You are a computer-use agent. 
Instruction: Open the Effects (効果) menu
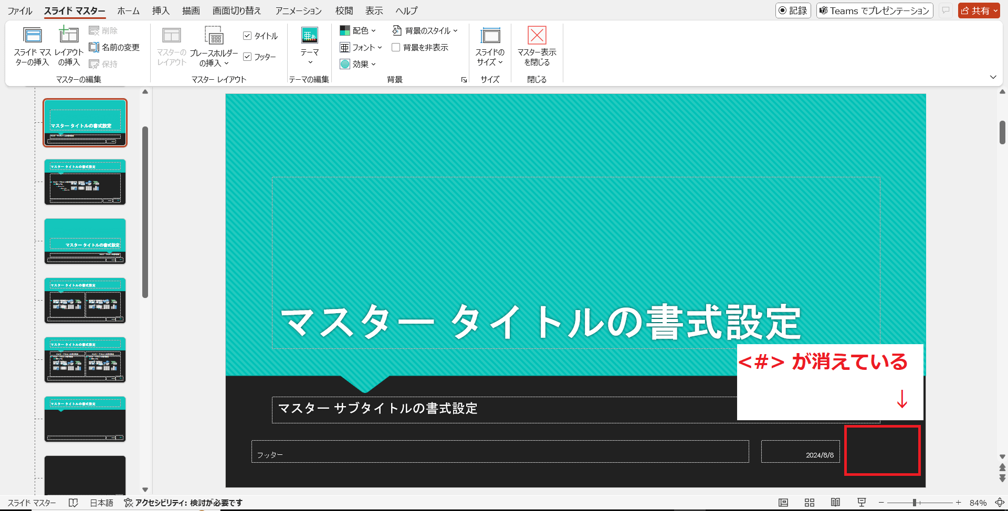358,64
